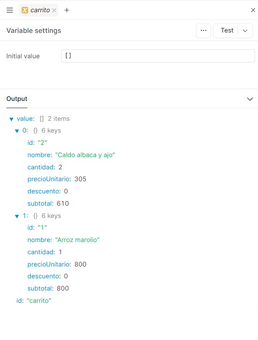Open the Test dropdown arrow
Screen dimensions: 258x340
click(245, 30)
